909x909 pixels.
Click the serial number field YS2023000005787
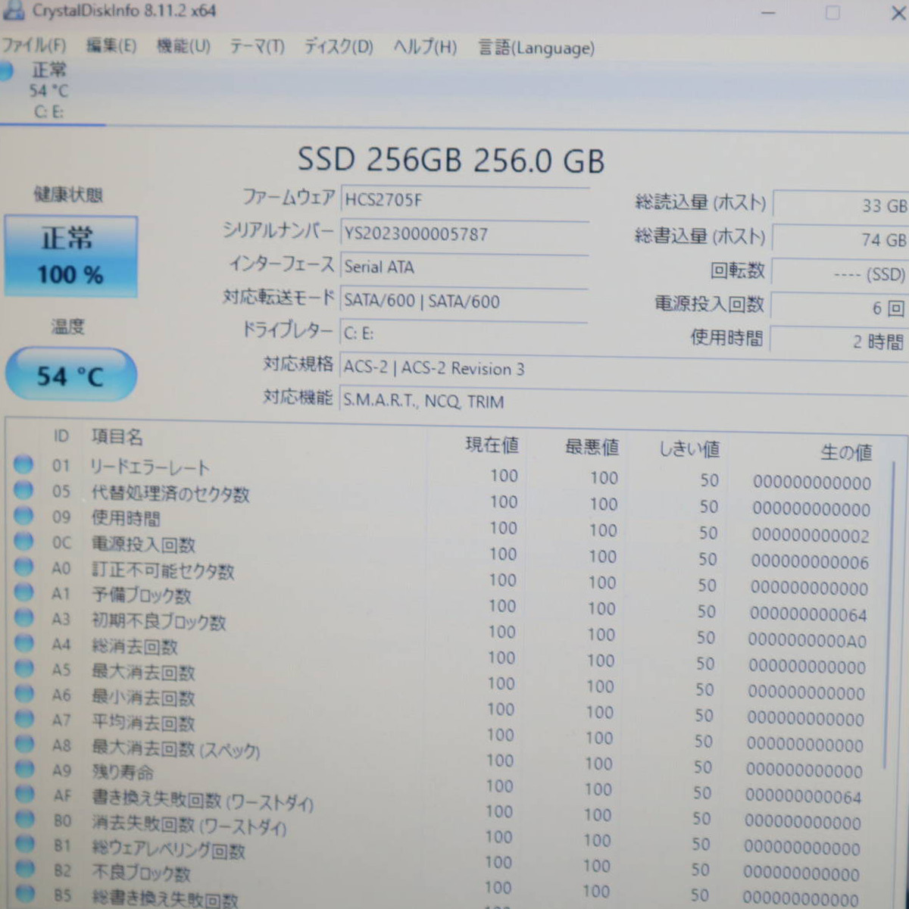[464, 234]
